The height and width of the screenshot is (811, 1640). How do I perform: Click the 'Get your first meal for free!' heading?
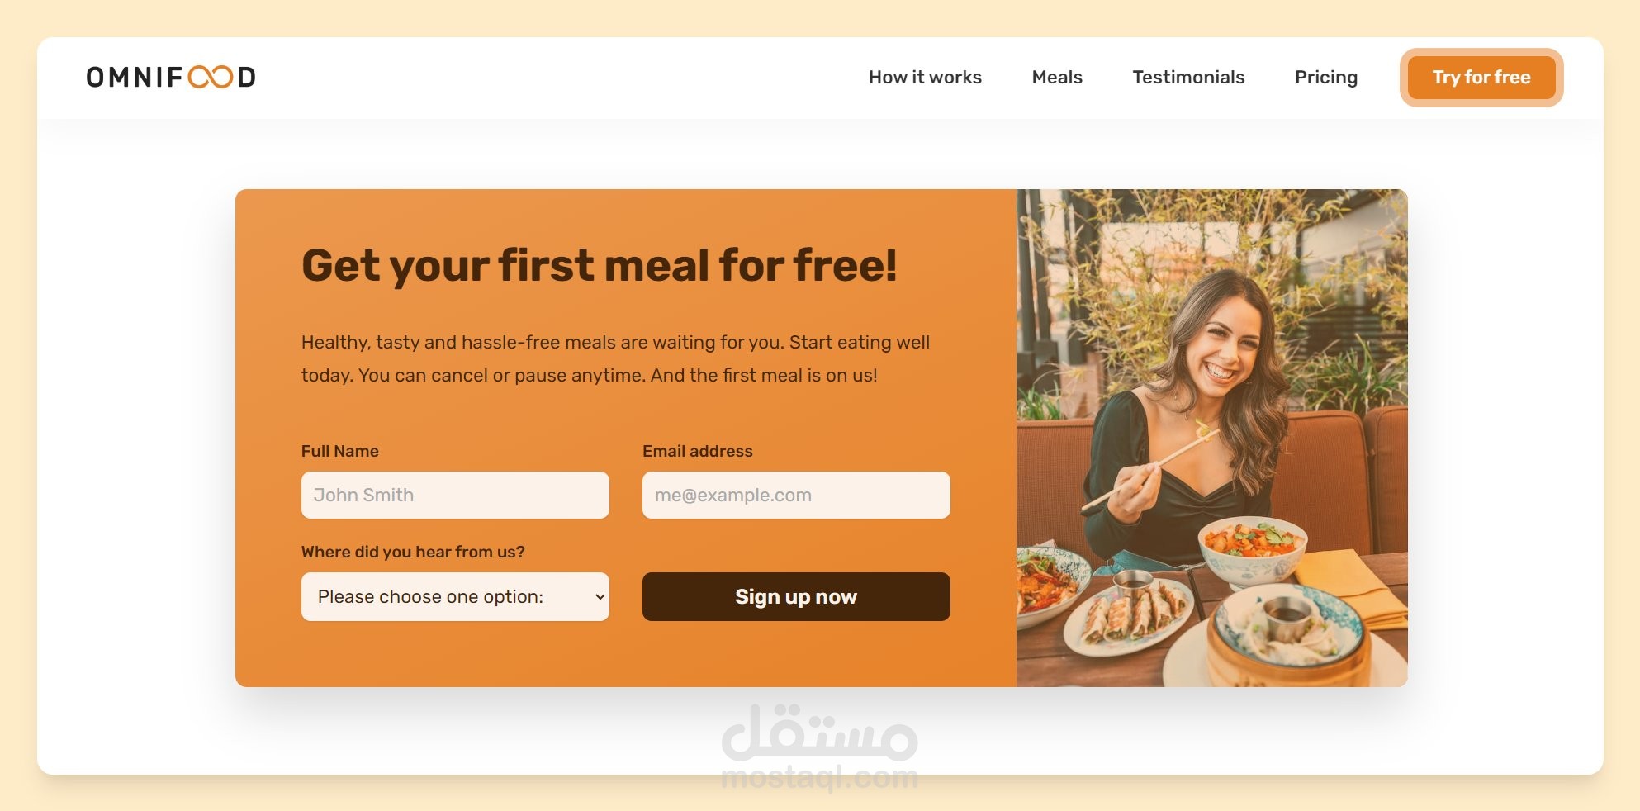pos(600,266)
